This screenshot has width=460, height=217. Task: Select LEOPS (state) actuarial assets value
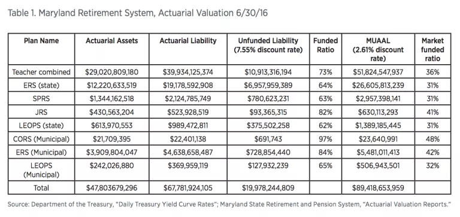112,126
